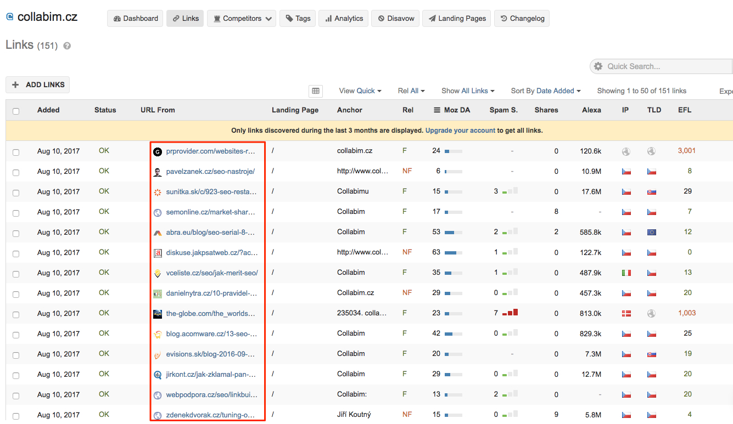Open the prprovider.com/websites-r… link
Viewport: 733px width, 424px height.
coord(211,151)
